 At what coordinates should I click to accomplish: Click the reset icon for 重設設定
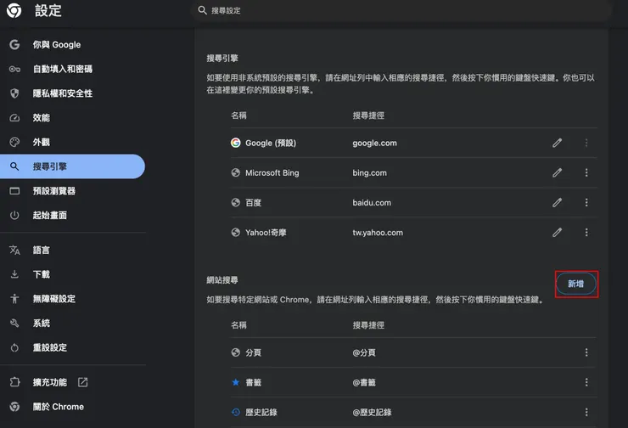coord(14,348)
